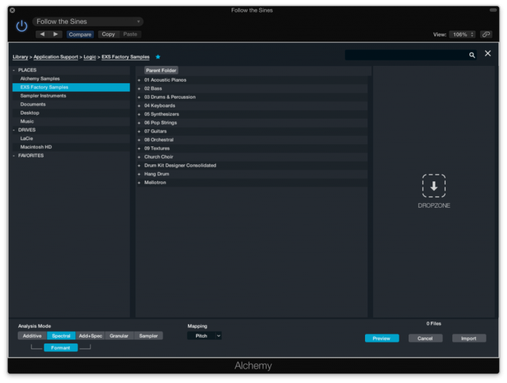Select Additive analysis mode
The image size is (507, 383).
point(32,336)
